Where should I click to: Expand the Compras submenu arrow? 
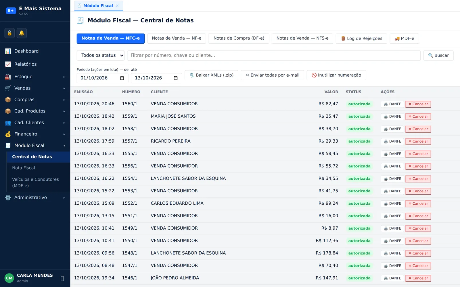(64, 100)
